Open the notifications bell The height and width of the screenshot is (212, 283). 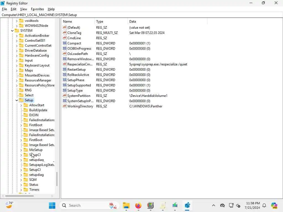(x=264, y=205)
